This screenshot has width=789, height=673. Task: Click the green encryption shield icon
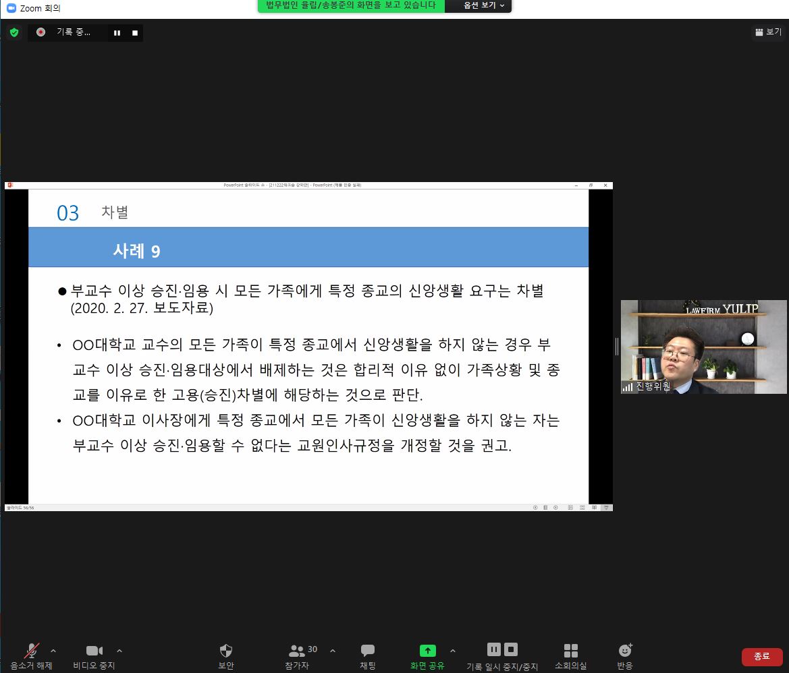point(14,32)
